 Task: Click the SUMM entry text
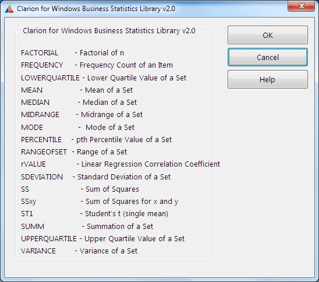click(x=87, y=227)
